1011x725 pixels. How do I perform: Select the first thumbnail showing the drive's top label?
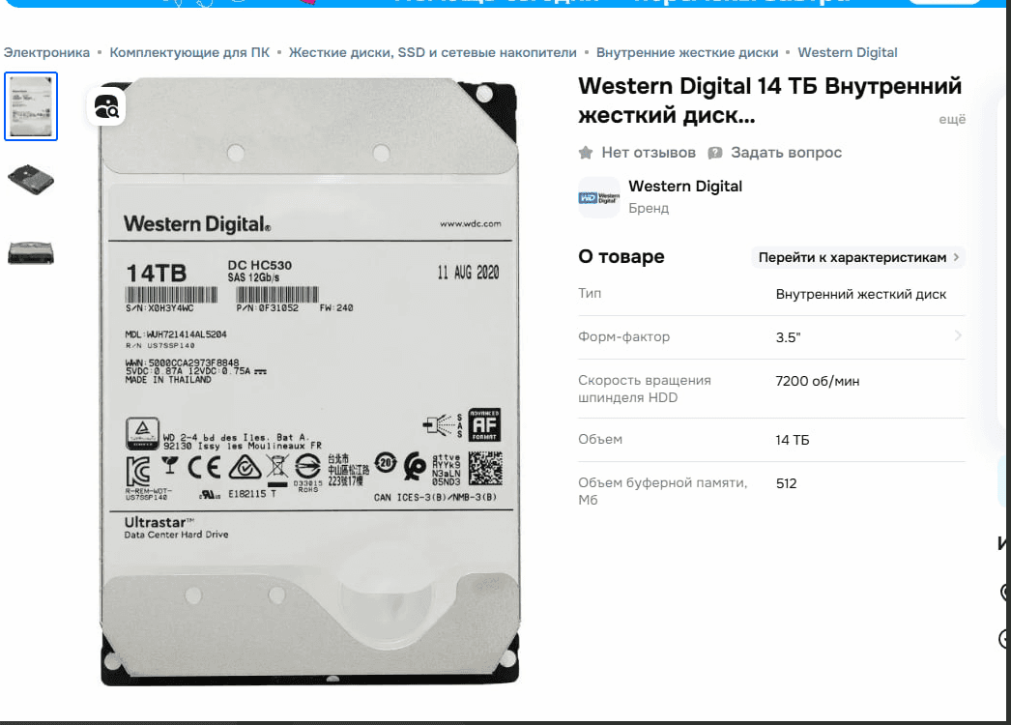tap(31, 106)
